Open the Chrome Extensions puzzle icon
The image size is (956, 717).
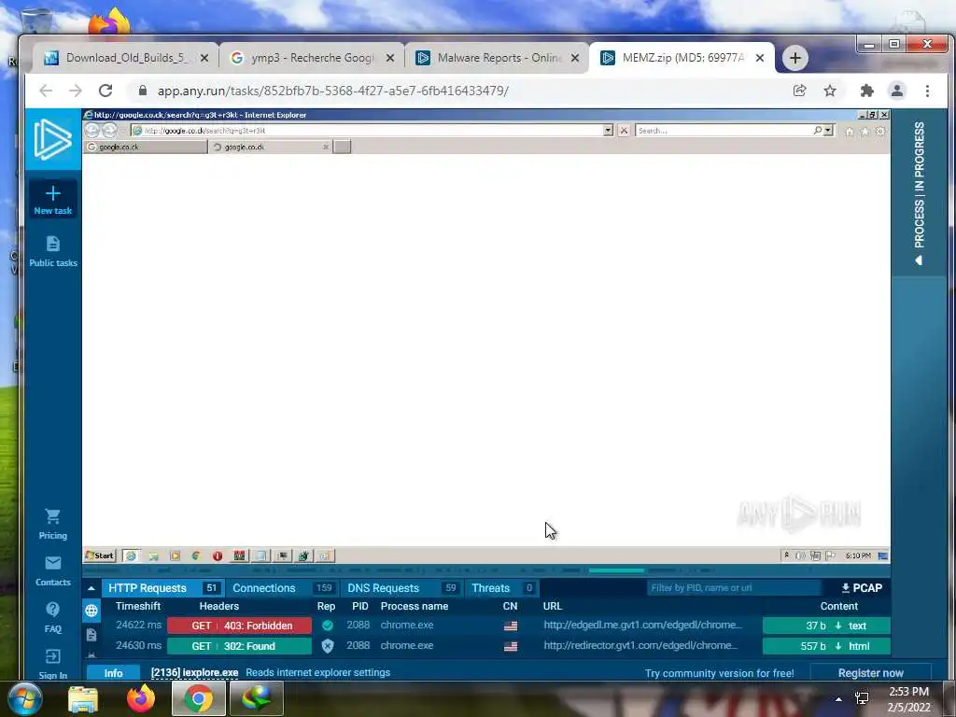866,91
